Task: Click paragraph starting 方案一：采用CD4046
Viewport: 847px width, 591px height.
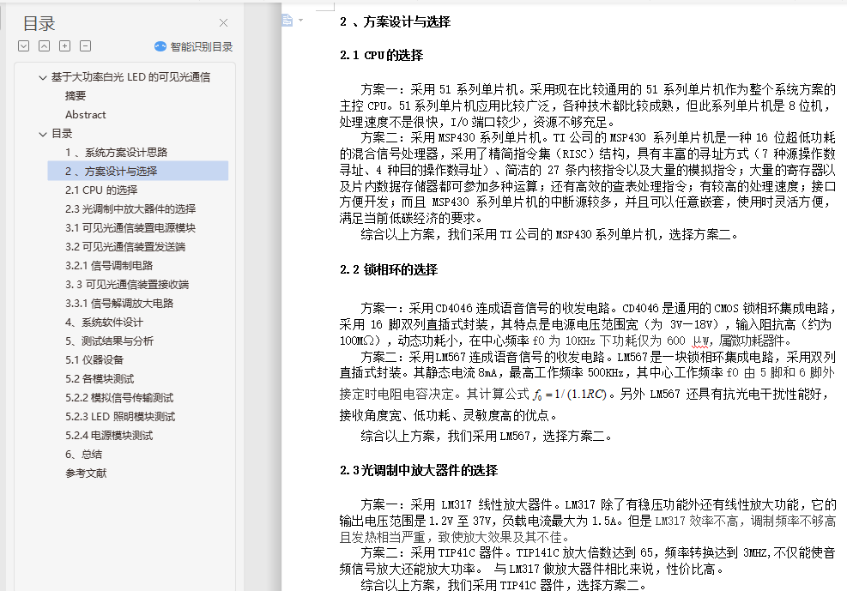Action: (x=588, y=324)
